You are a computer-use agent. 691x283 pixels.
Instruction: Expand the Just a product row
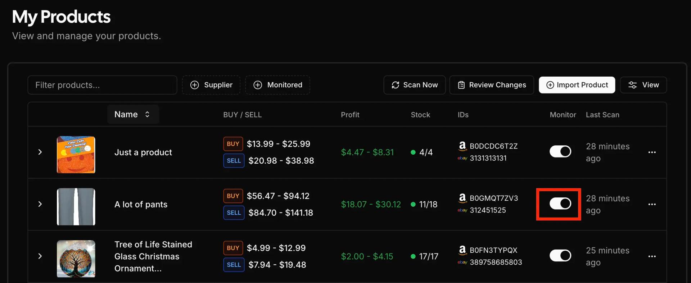click(40, 152)
